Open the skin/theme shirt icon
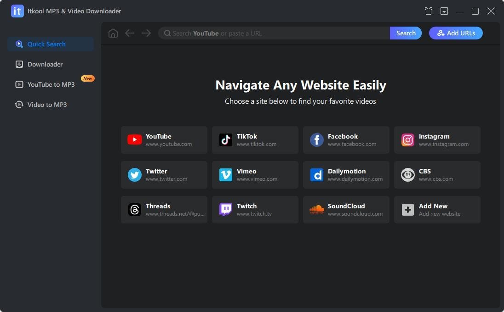504x312 pixels. point(429,11)
